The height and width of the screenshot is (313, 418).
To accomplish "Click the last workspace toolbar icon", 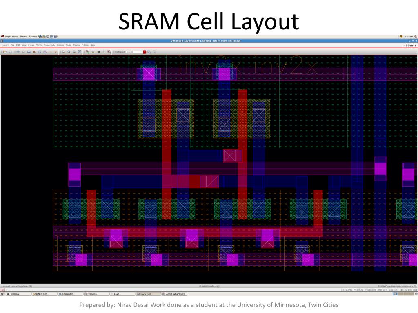I will (154, 52).
